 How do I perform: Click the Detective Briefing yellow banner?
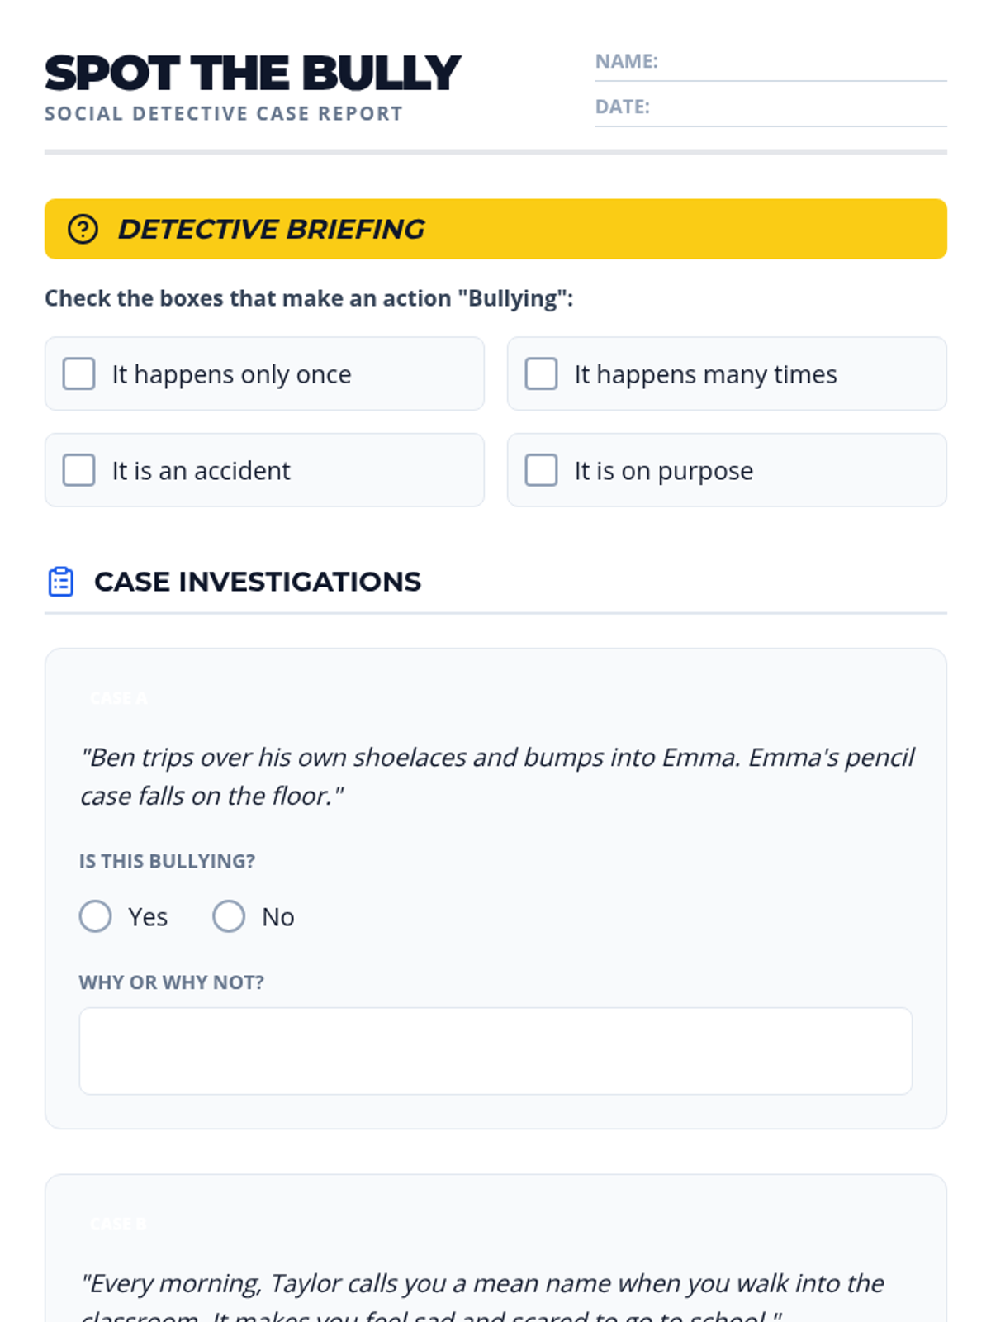(x=495, y=229)
